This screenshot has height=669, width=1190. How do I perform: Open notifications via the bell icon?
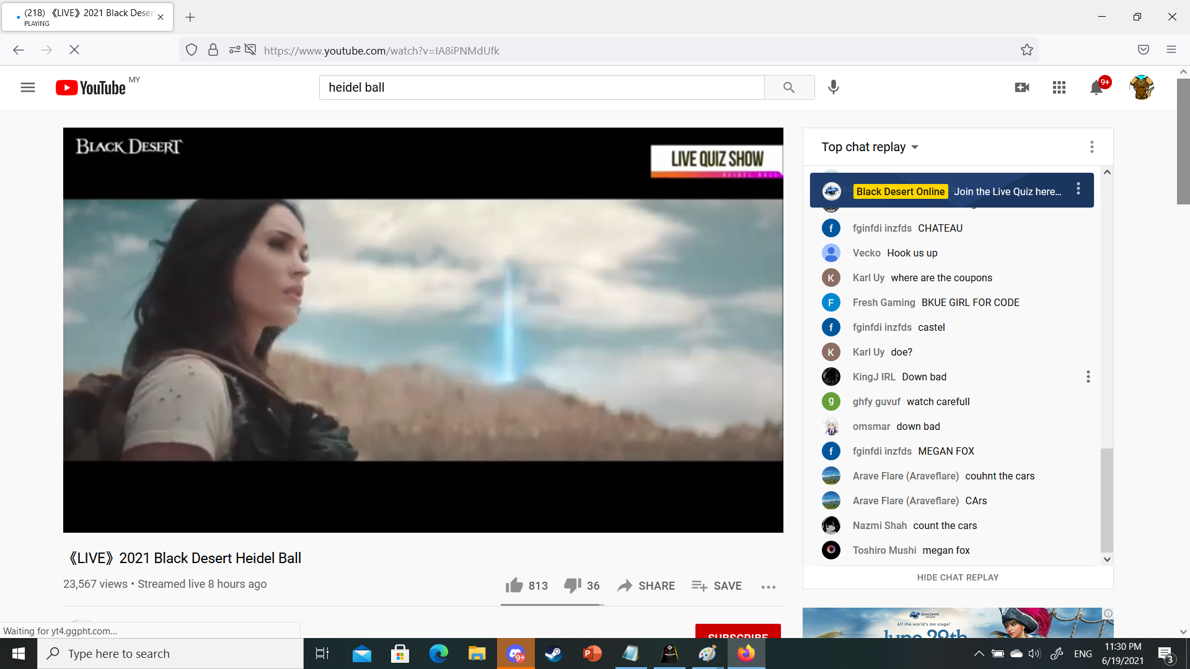click(x=1096, y=87)
